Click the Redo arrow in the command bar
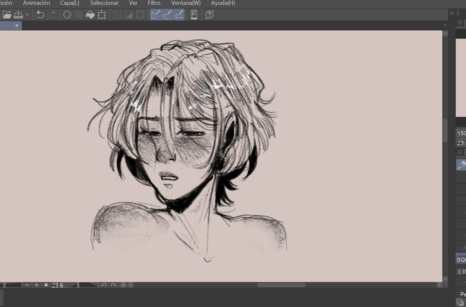466x307 pixels. point(52,15)
